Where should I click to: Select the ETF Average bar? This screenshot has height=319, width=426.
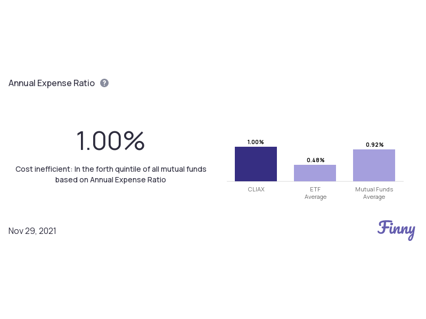tap(315, 173)
